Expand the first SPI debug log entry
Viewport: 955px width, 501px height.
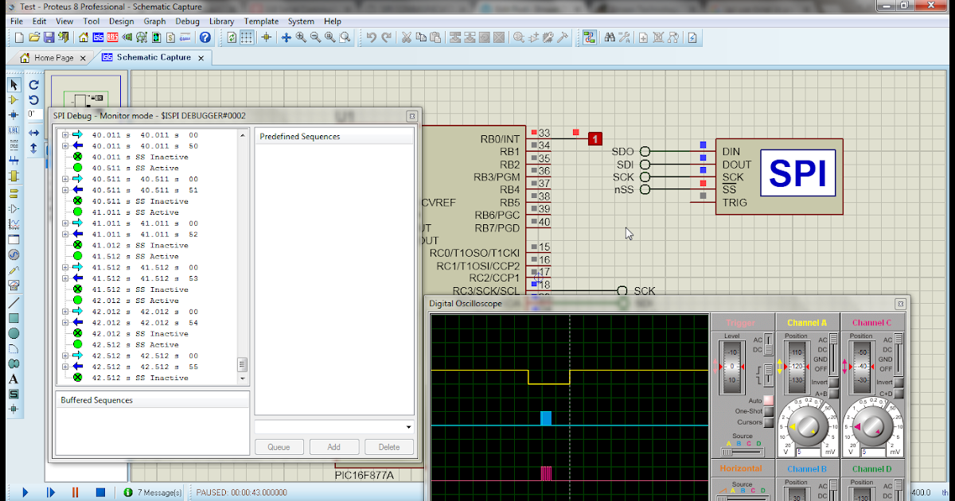[x=64, y=135]
